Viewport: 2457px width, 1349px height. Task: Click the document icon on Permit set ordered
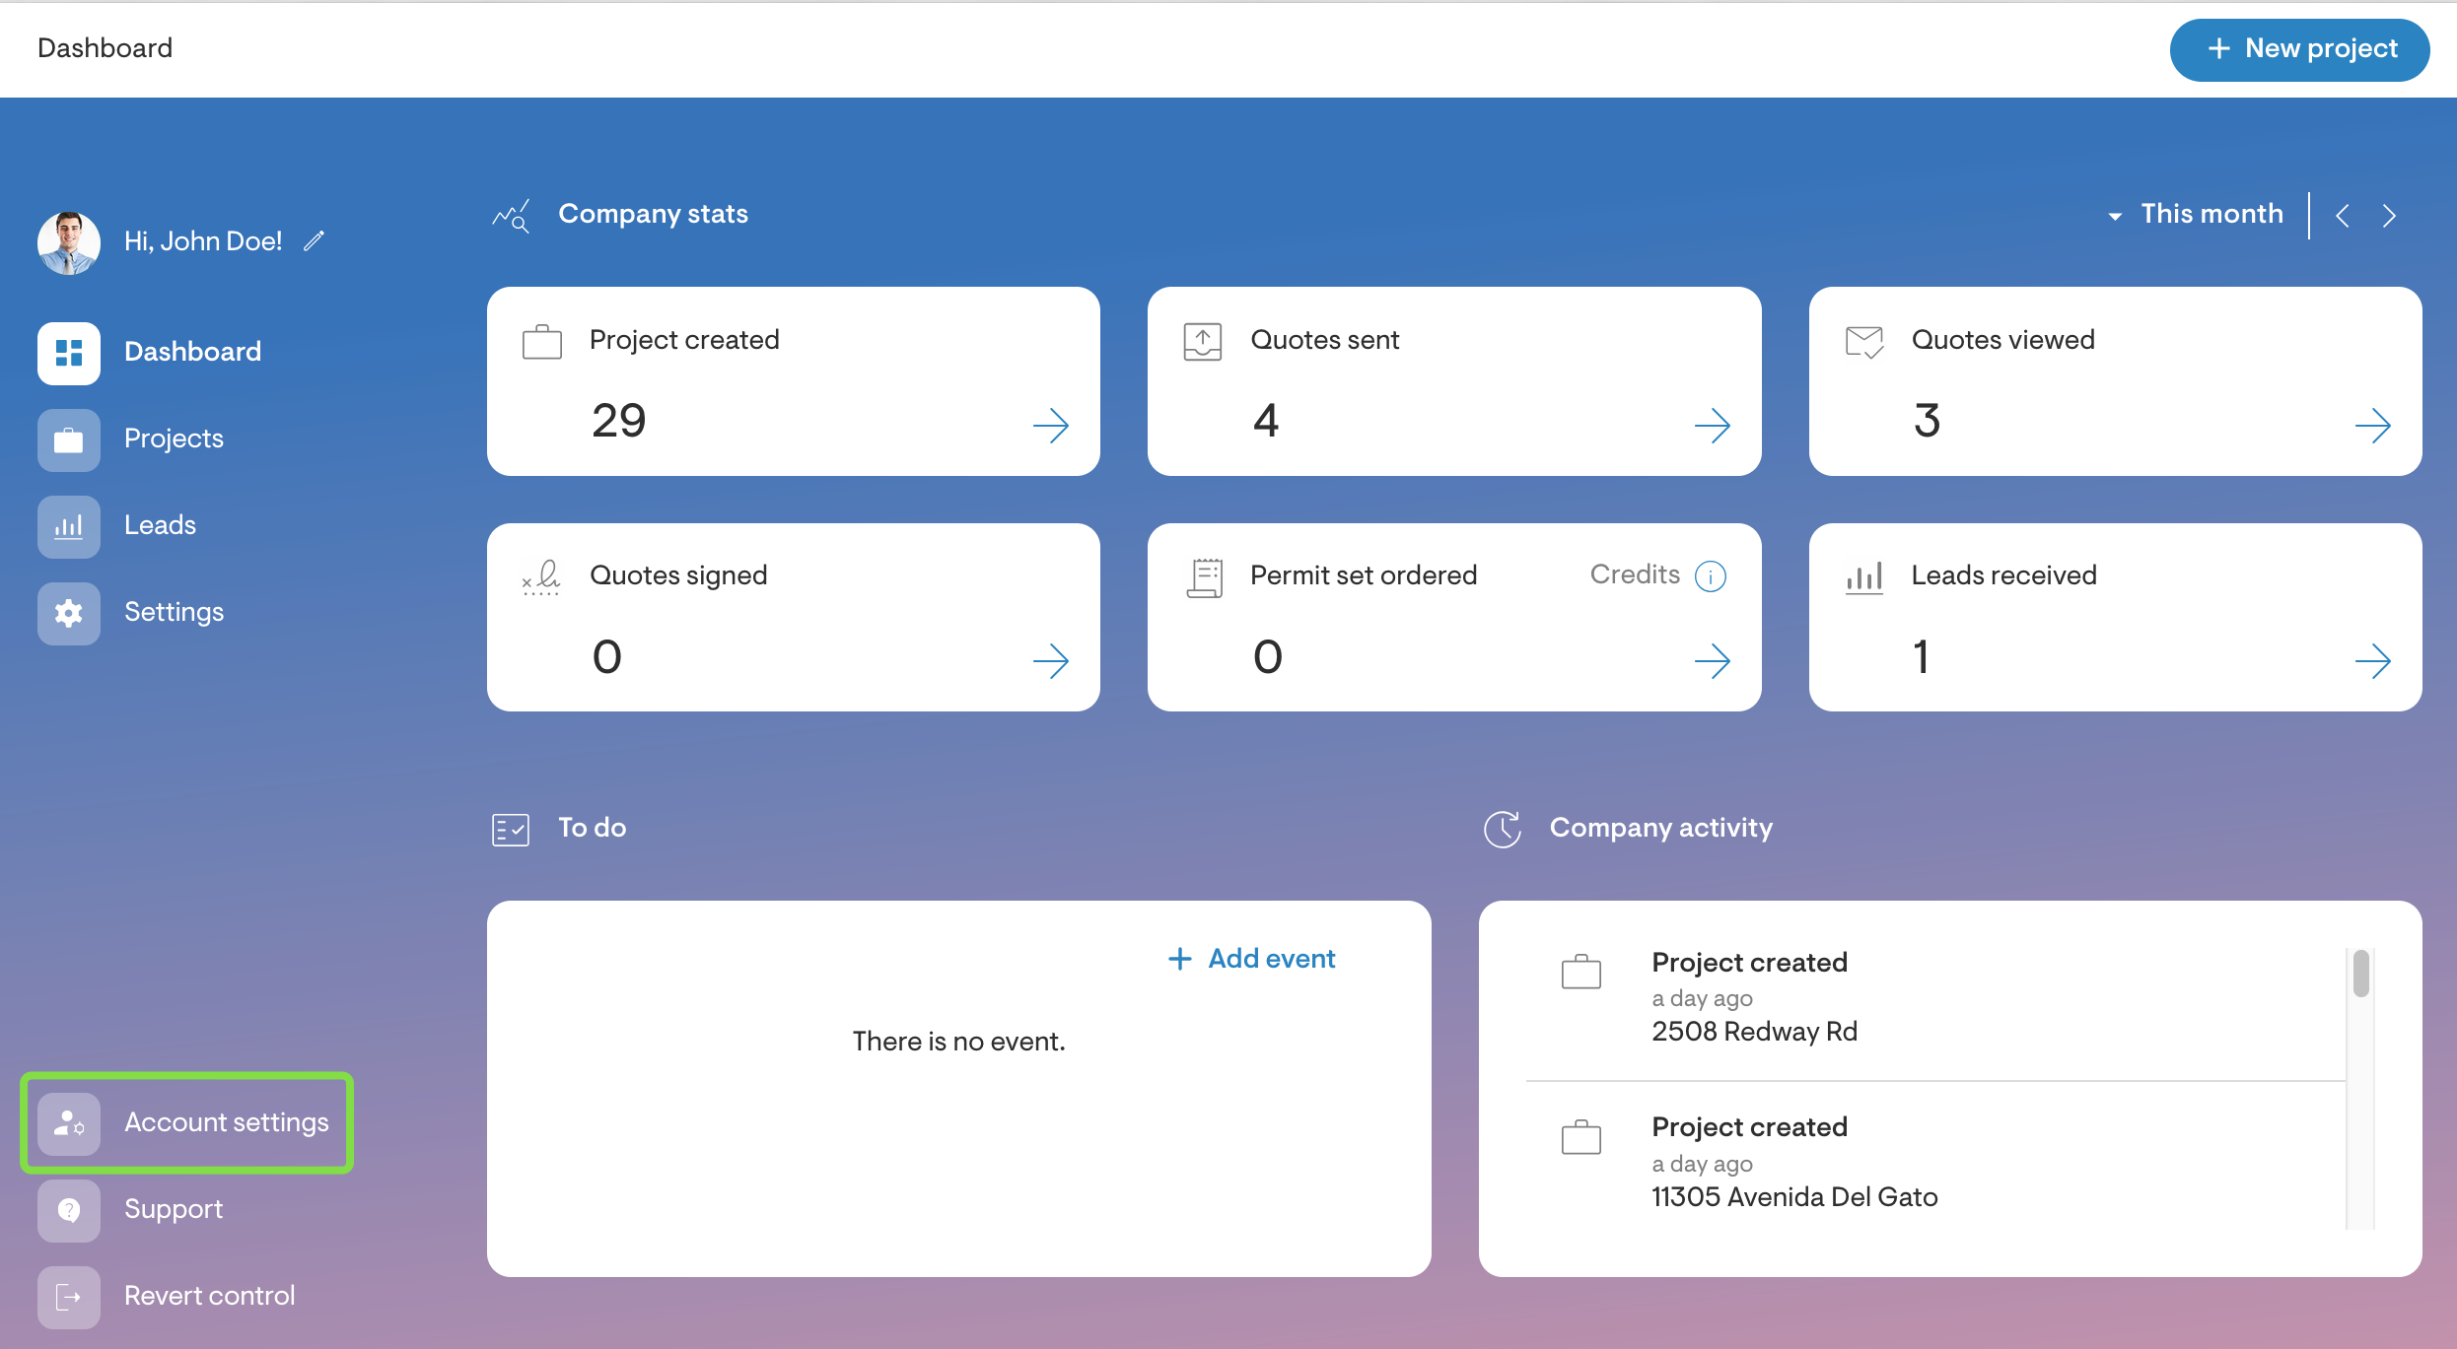[1204, 577]
